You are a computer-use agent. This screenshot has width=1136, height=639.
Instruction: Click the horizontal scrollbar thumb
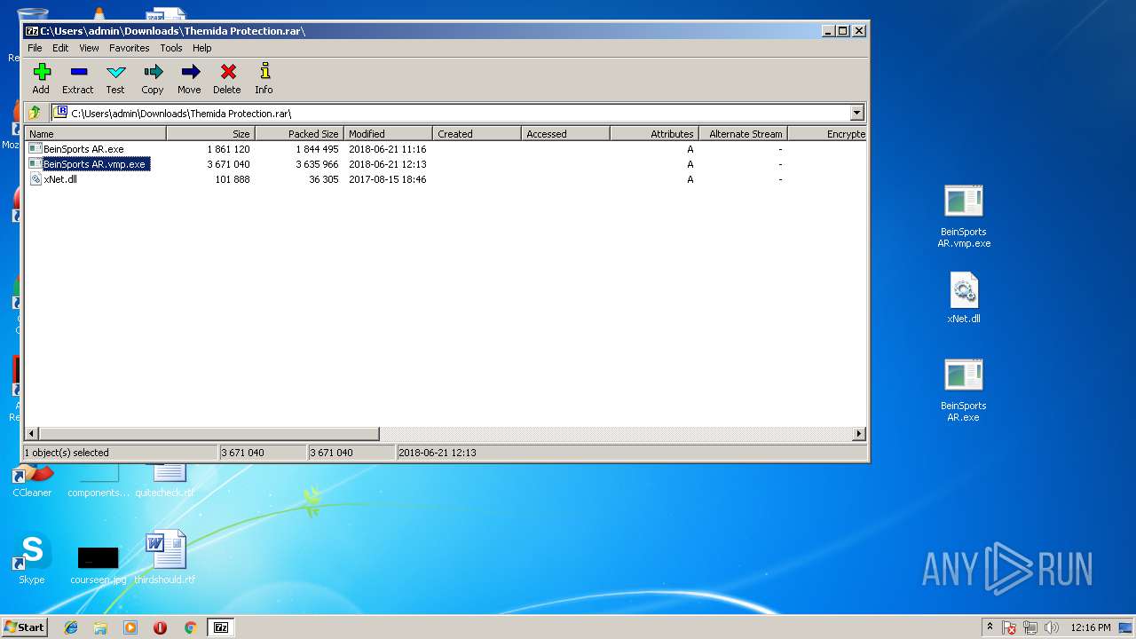coord(209,434)
